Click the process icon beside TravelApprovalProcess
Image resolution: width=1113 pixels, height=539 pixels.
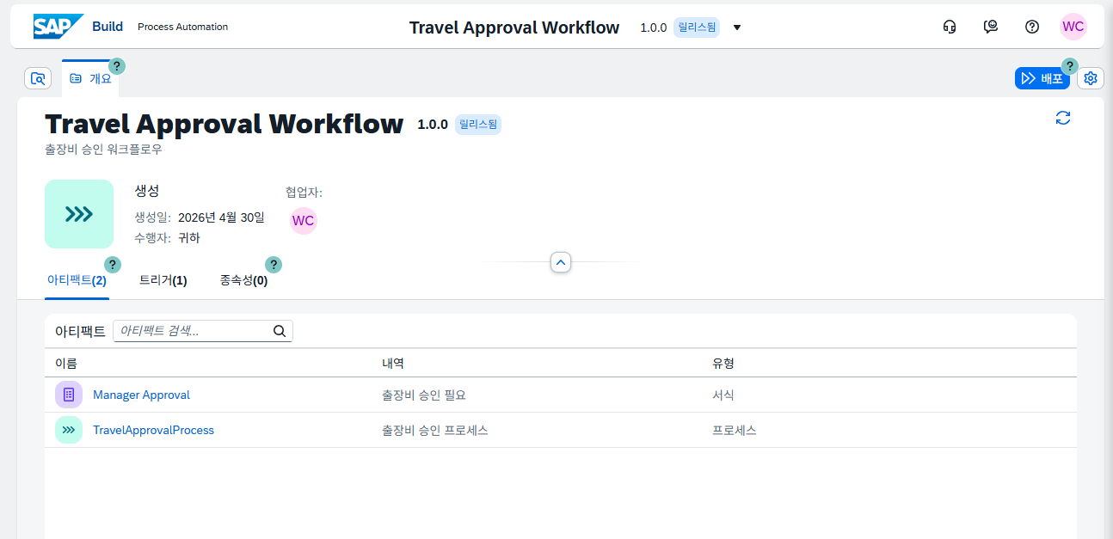pos(69,430)
